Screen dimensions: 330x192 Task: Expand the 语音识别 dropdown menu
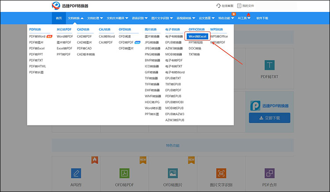pyautogui.click(x=140, y=18)
